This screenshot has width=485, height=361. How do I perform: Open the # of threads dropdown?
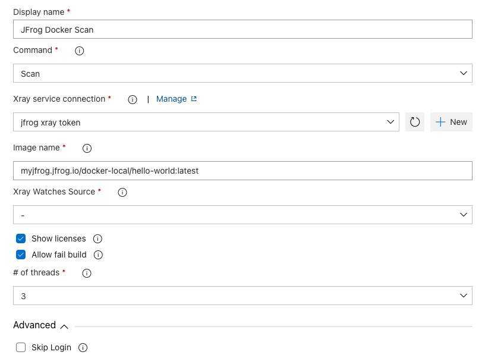pos(463,296)
